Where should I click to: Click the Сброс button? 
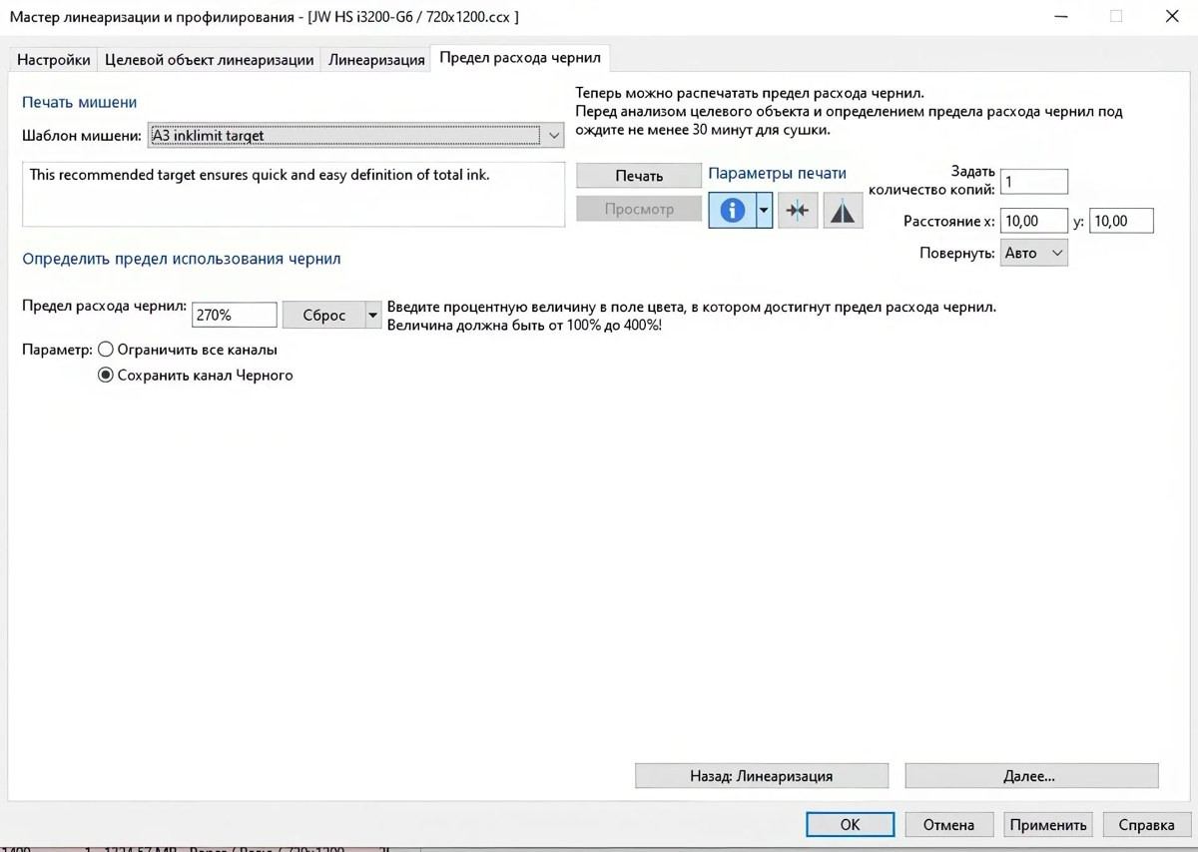[324, 315]
